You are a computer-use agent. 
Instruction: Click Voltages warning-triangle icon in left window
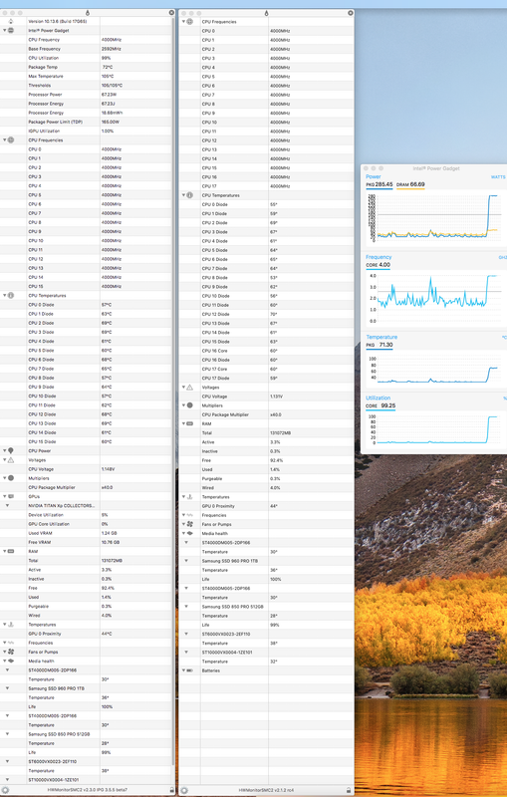pos(11,460)
